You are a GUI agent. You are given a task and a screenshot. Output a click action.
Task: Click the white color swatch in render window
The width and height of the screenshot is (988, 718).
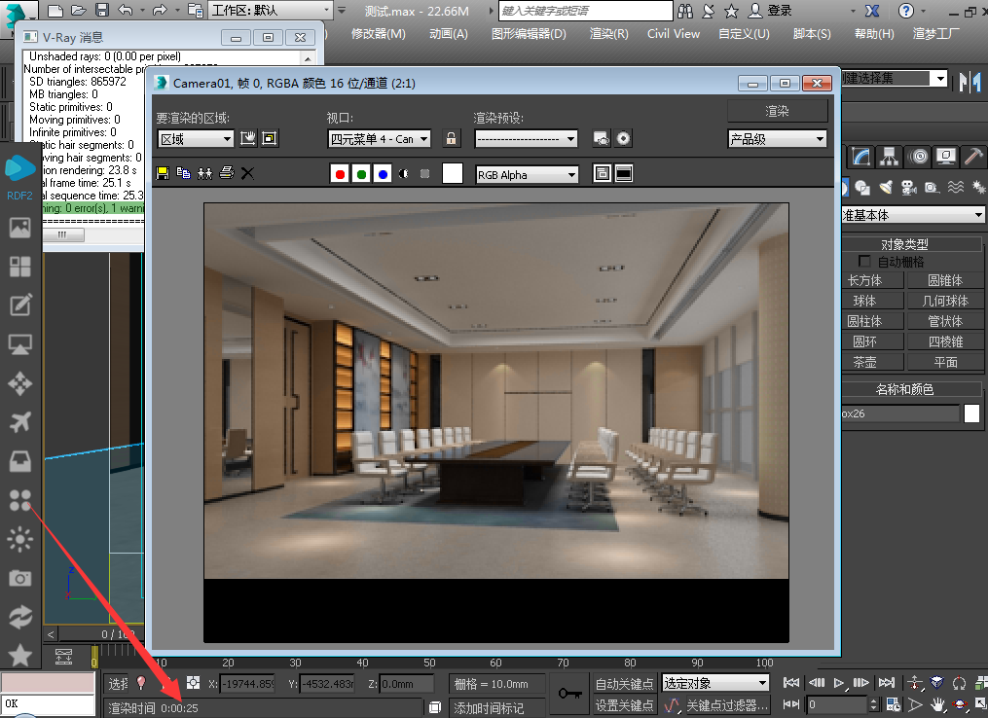[x=453, y=173]
